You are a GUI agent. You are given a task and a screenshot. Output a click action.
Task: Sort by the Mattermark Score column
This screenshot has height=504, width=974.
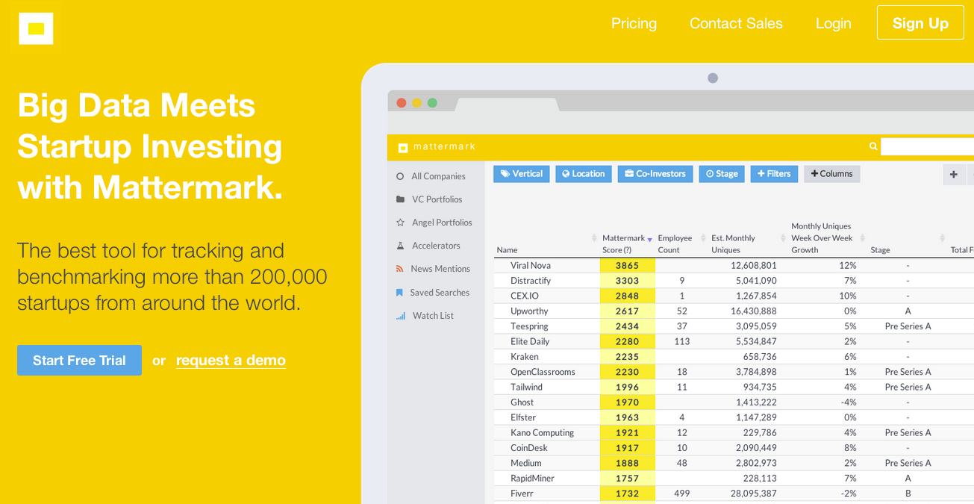[624, 244]
